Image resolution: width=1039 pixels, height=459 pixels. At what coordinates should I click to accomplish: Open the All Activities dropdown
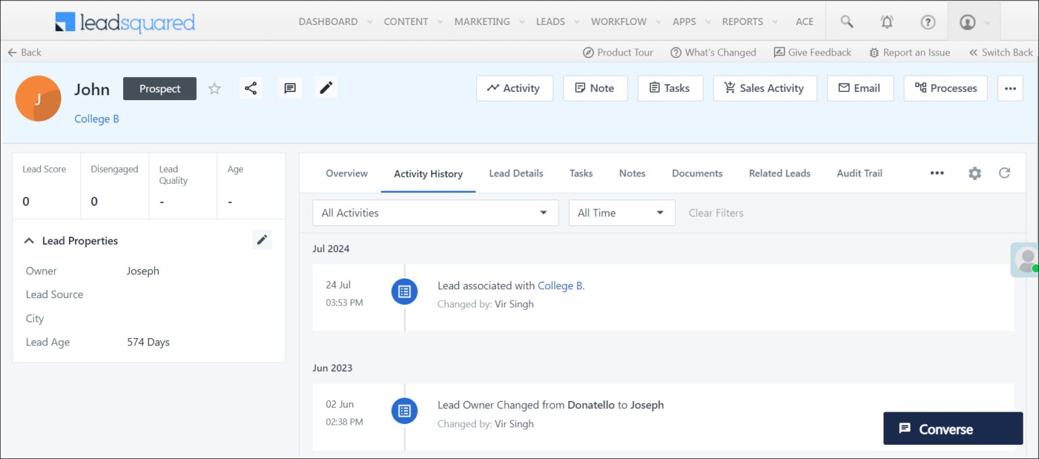pos(435,212)
